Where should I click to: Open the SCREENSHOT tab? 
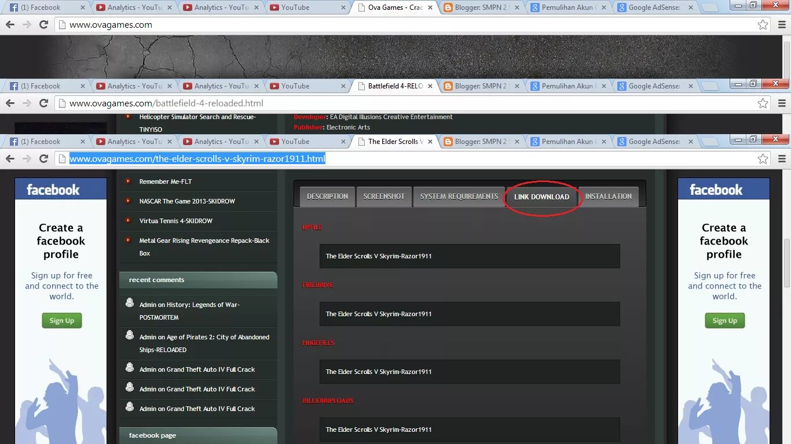pos(384,197)
